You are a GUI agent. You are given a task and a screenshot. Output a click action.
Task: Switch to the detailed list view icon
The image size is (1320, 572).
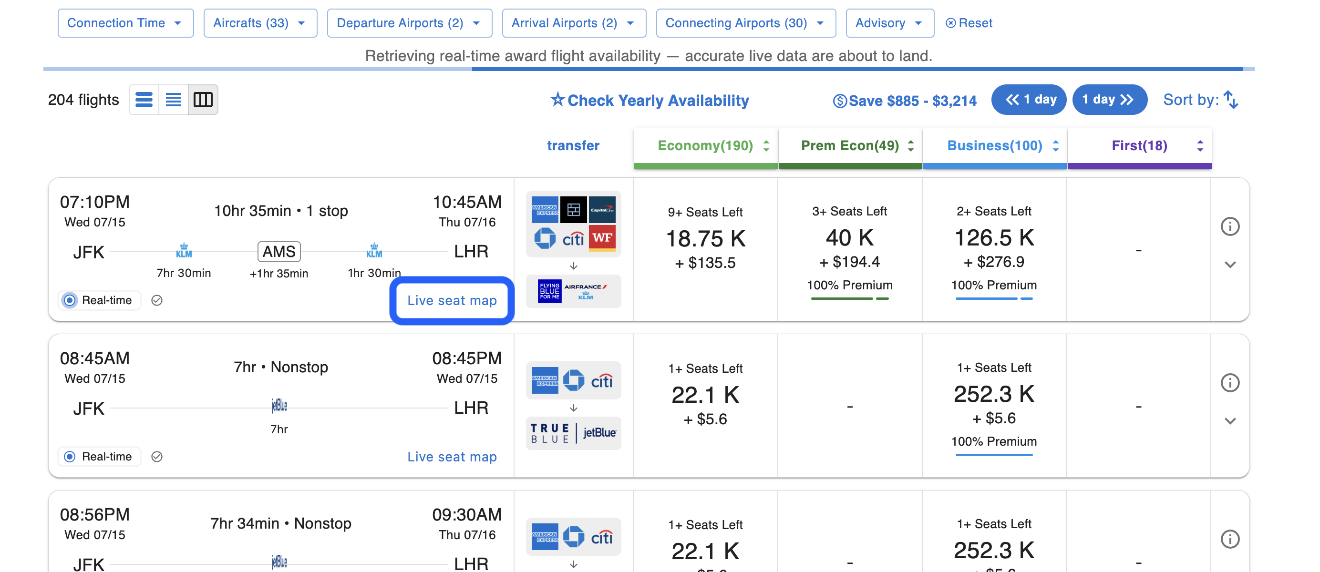(x=144, y=99)
